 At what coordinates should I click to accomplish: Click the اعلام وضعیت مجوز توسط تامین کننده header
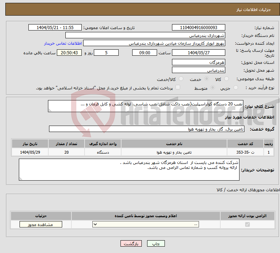tap(146, 216)
